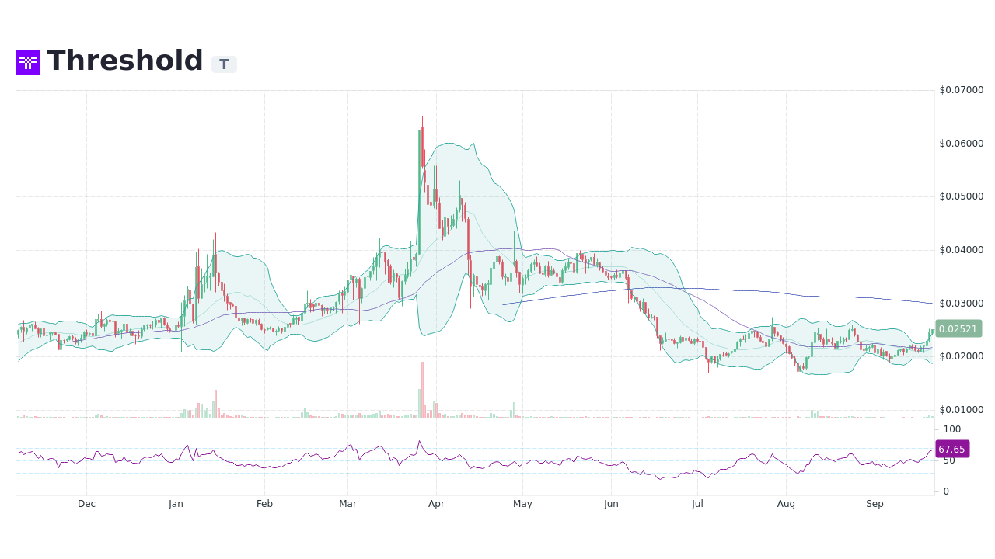Click the Mar date axis label
995x559 pixels.
click(x=347, y=504)
